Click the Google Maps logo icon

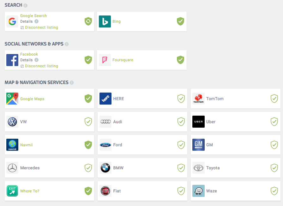point(12,99)
